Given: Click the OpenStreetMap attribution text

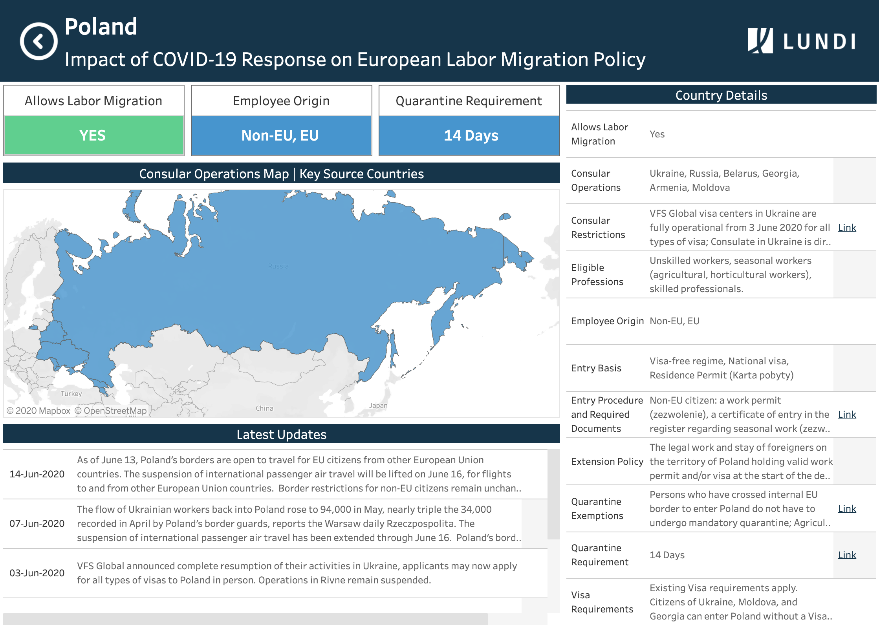Looking at the screenshot, I should [x=111, y=411].
